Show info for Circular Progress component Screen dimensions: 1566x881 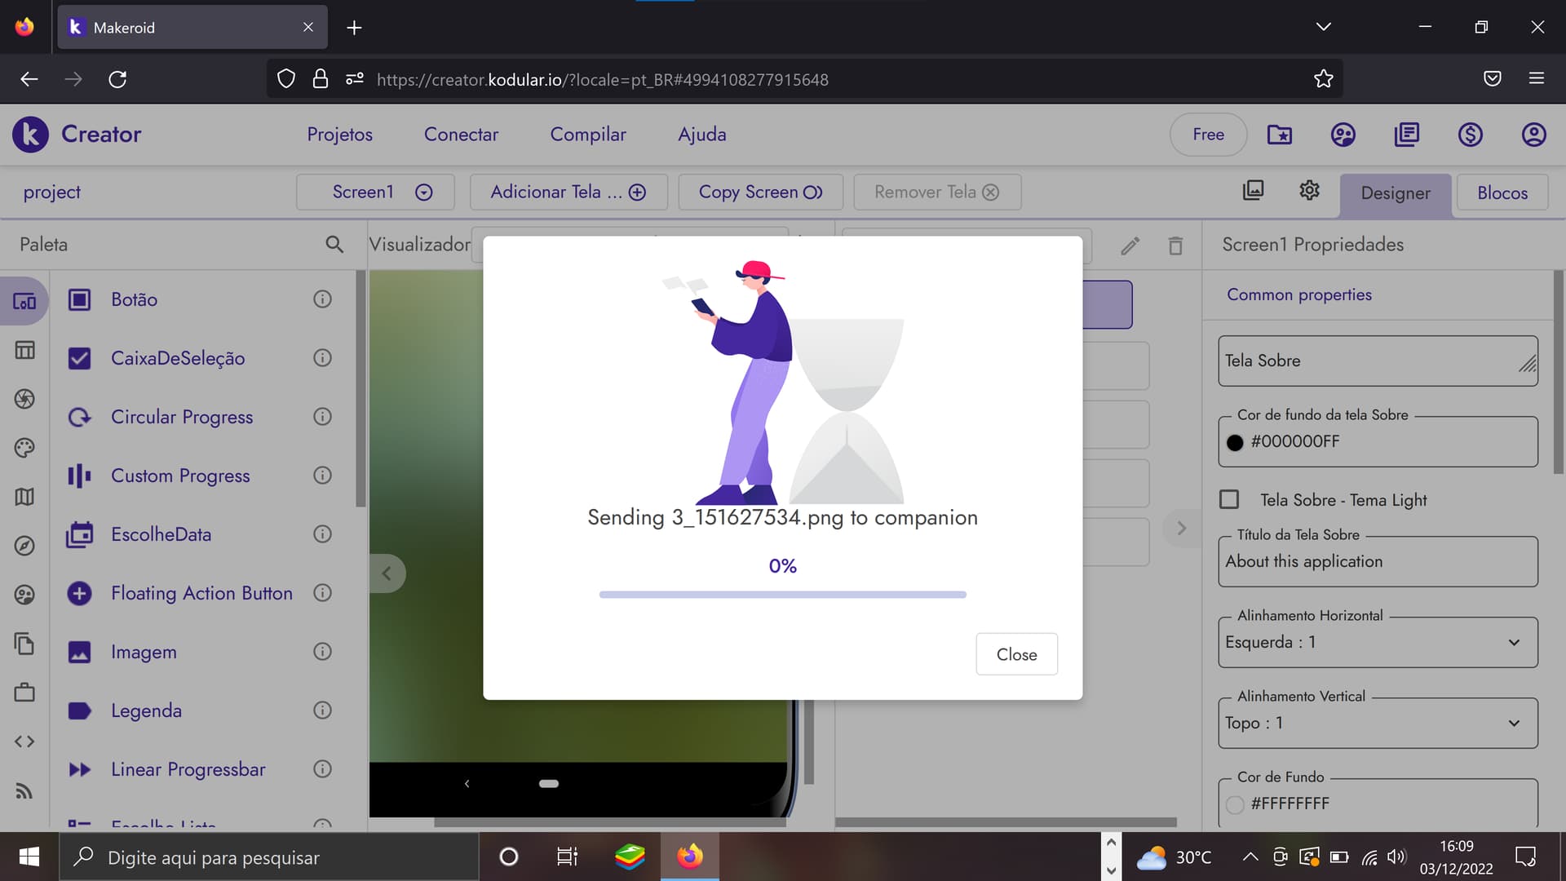323,417
